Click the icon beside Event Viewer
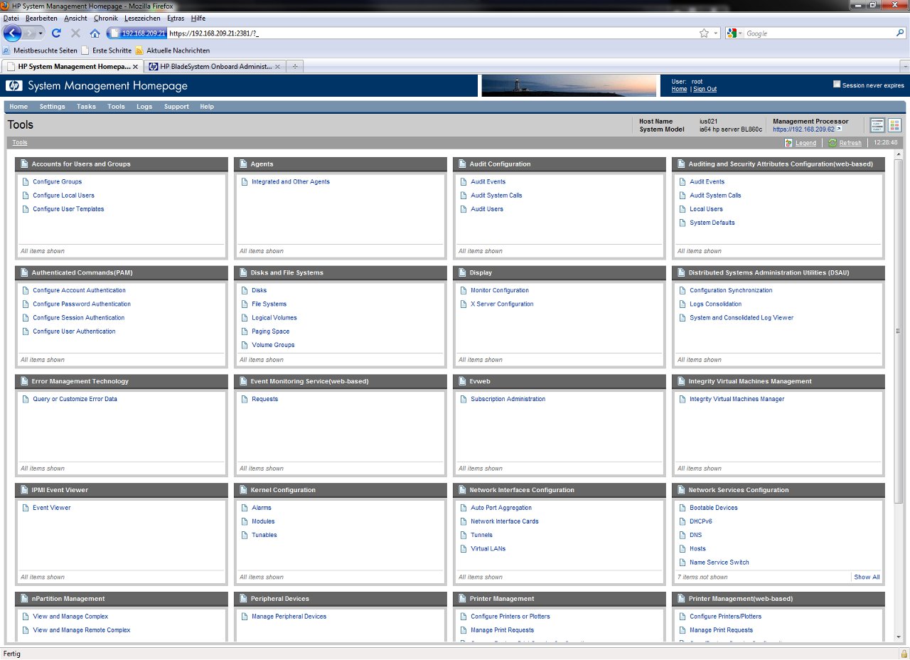Viewport: 910px width, 660px height. pyautogui.click(x=26, y=508)
